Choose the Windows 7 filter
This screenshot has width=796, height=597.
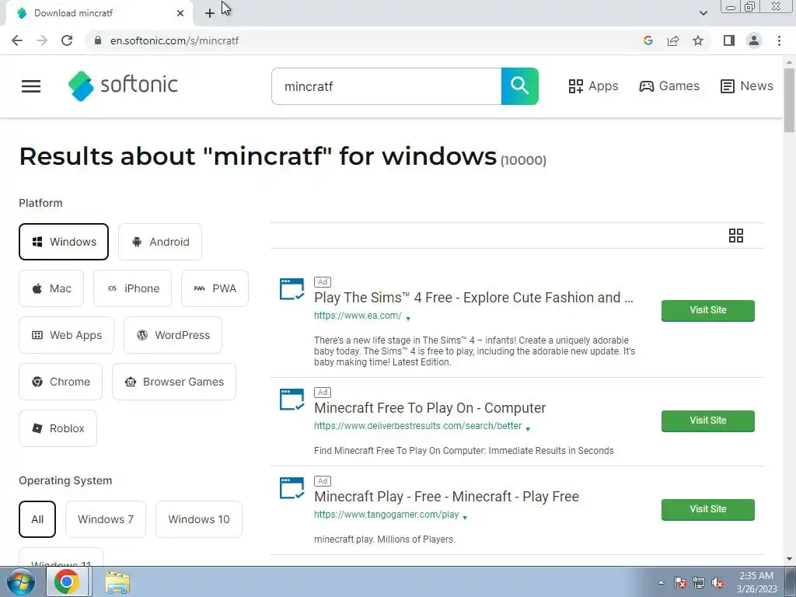[x=106, y=519]
